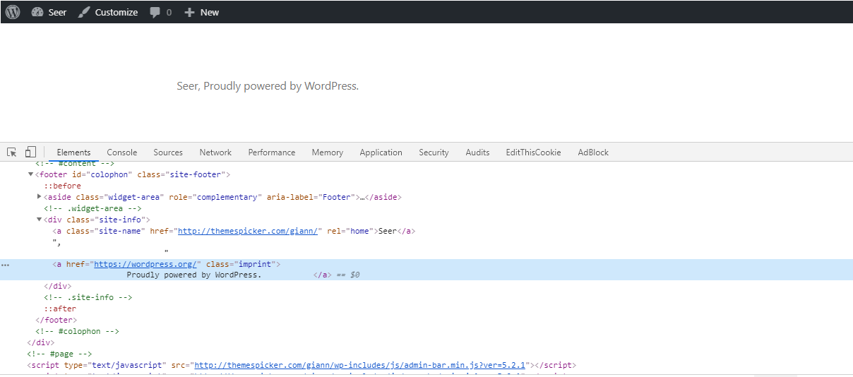Screen dimensions: 853x377
Task: Select the a class="site-name" element row
Action: point(234,231)
